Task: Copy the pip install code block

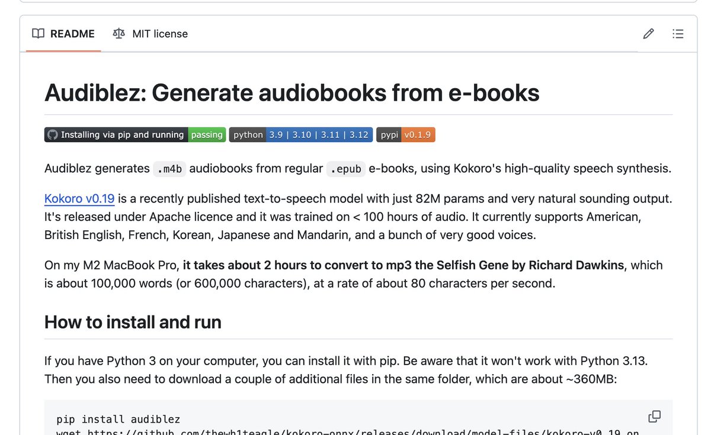Action: pyautogui.click(x=655, y=417)
